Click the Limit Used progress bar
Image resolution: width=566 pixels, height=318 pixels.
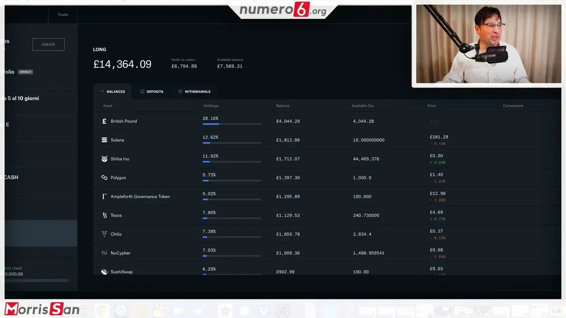36,280
